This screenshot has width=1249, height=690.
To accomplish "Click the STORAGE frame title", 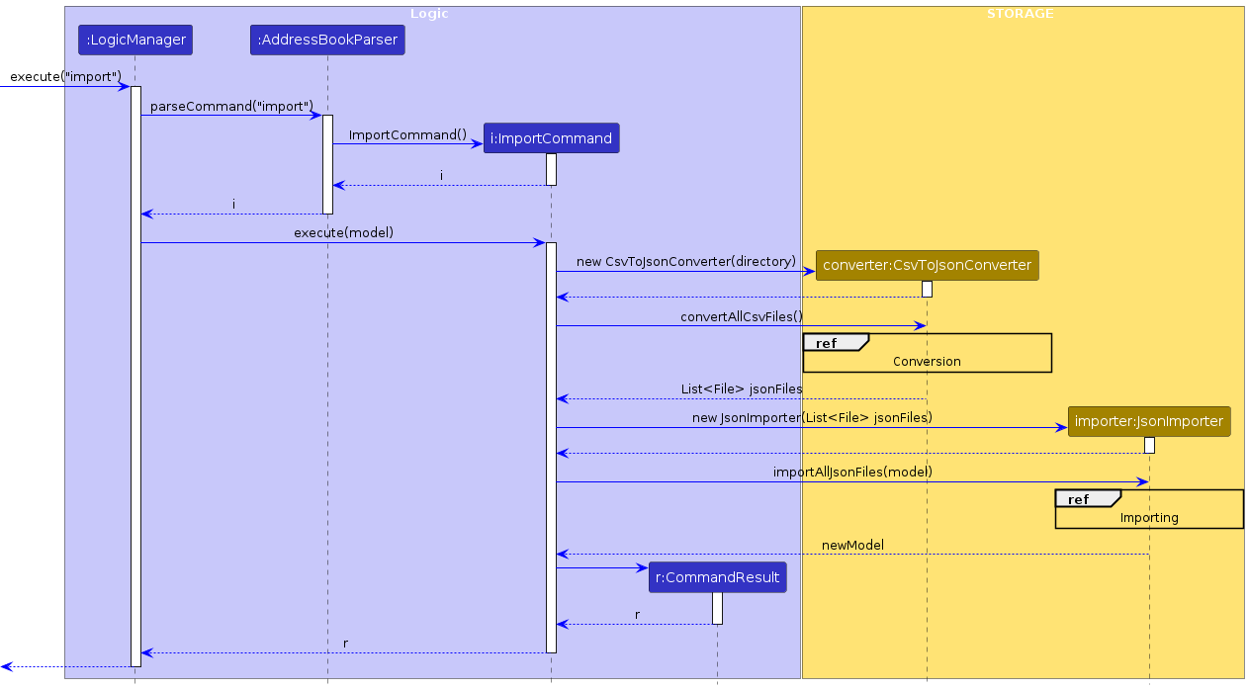I will tap(1020, 14).
